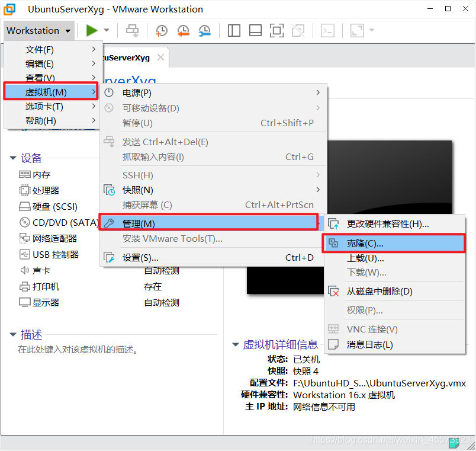The height and width of the screenshot is (451, 476).
Task: Select the 虚拟机(M) menu entry
Action: (x=51, y=91)
